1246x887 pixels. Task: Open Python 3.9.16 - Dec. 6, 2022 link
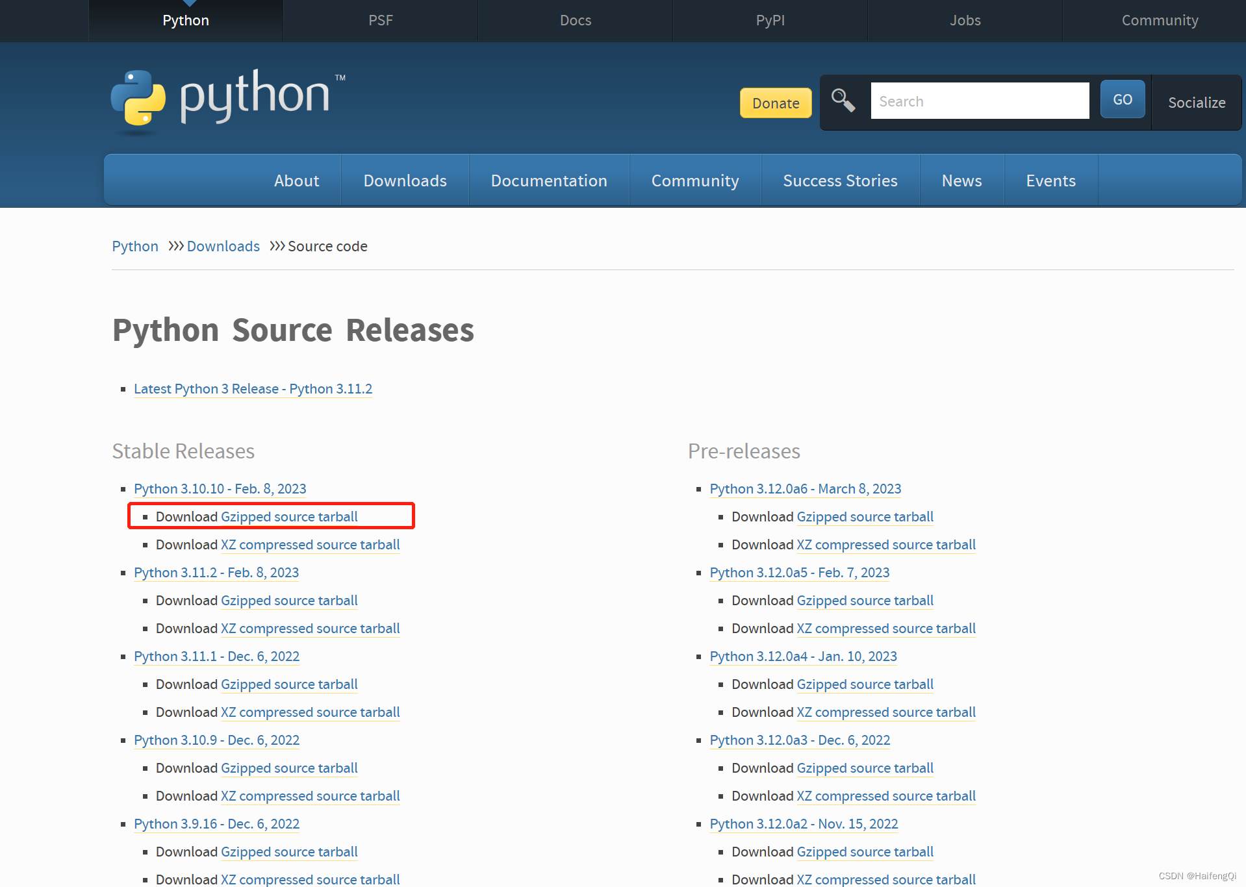[x=216, y=824]
